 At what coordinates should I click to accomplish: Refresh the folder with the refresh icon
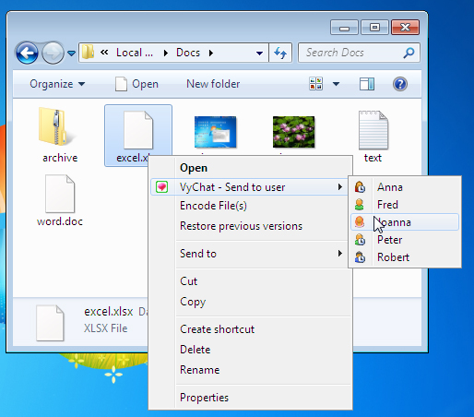280,53
